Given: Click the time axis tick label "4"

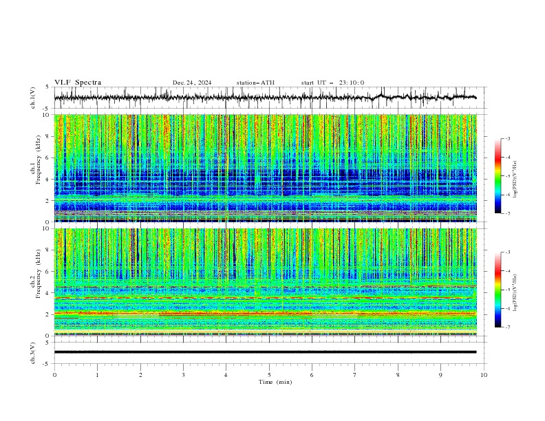Looking at the screenshot, I should coord(226,375).
